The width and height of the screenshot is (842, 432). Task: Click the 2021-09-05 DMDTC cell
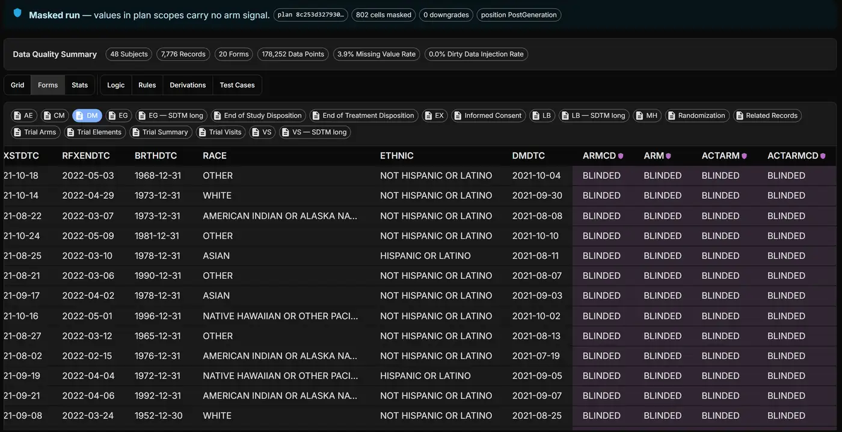(x=537, y=376)
